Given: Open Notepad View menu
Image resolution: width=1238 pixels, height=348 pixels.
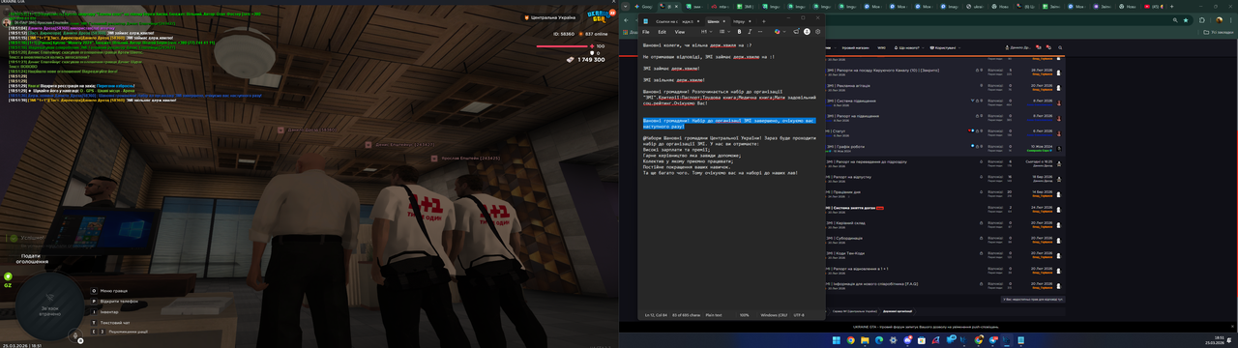Looking at the screenshot, I should coord(680,32).
